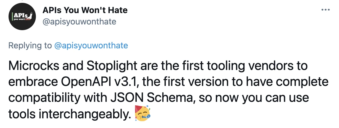Click the @apisyouwonthate handle below the name
339x128 pixels.
(79, 22)
